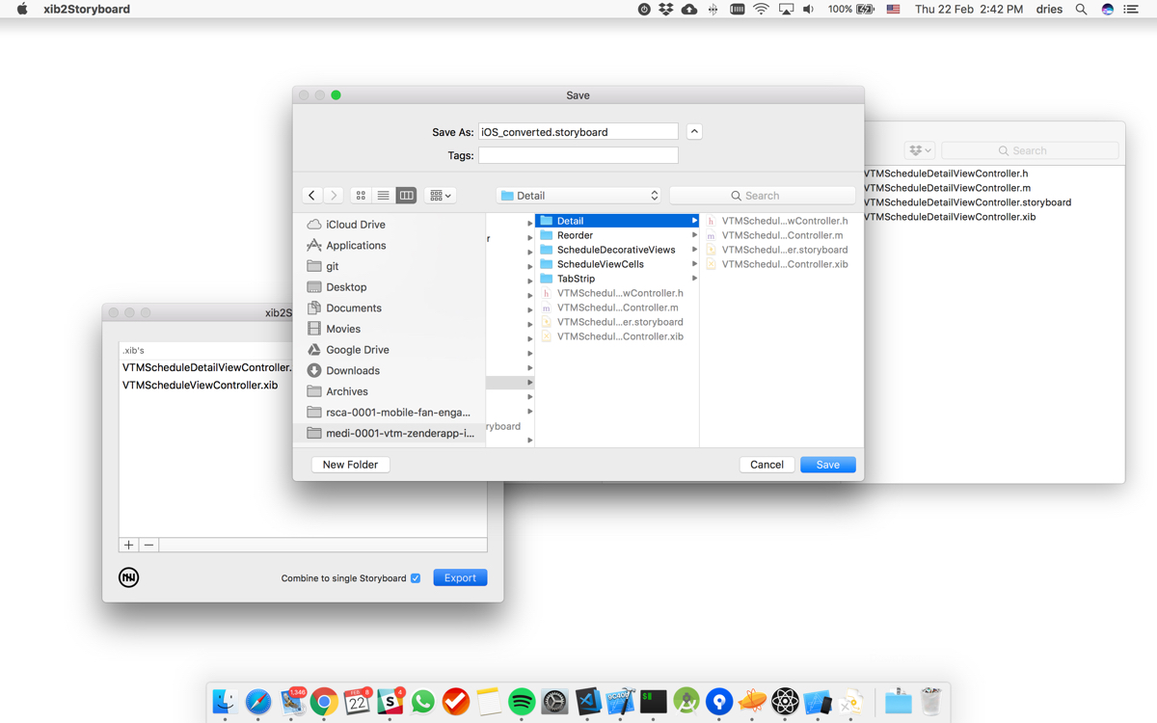Select VTMSchedul...Controller.m in rightmost column
Viewport: 1157px width, 723px height.
click(x=782, y=235)
